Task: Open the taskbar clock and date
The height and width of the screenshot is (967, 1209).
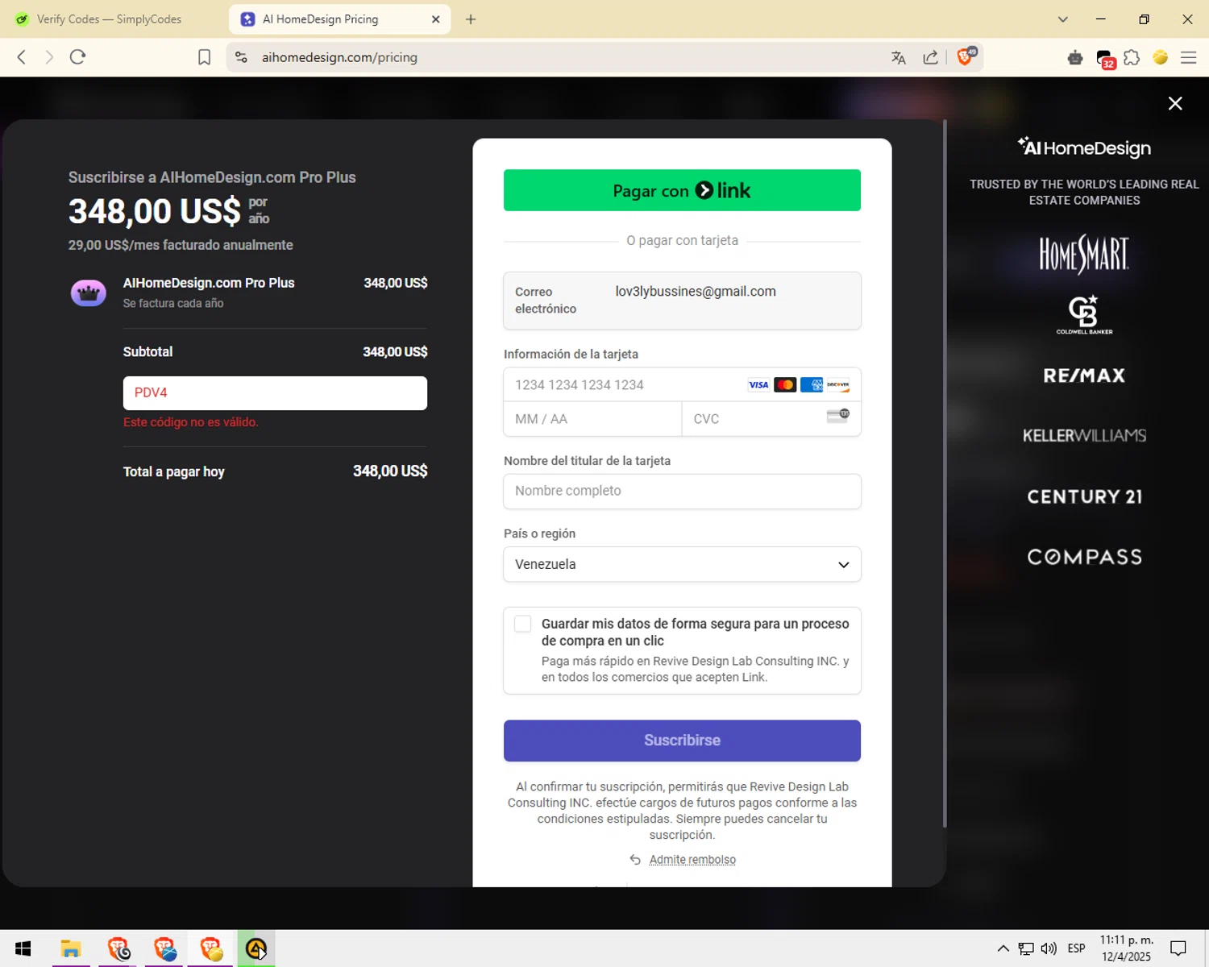Action: pos(1127,948)
